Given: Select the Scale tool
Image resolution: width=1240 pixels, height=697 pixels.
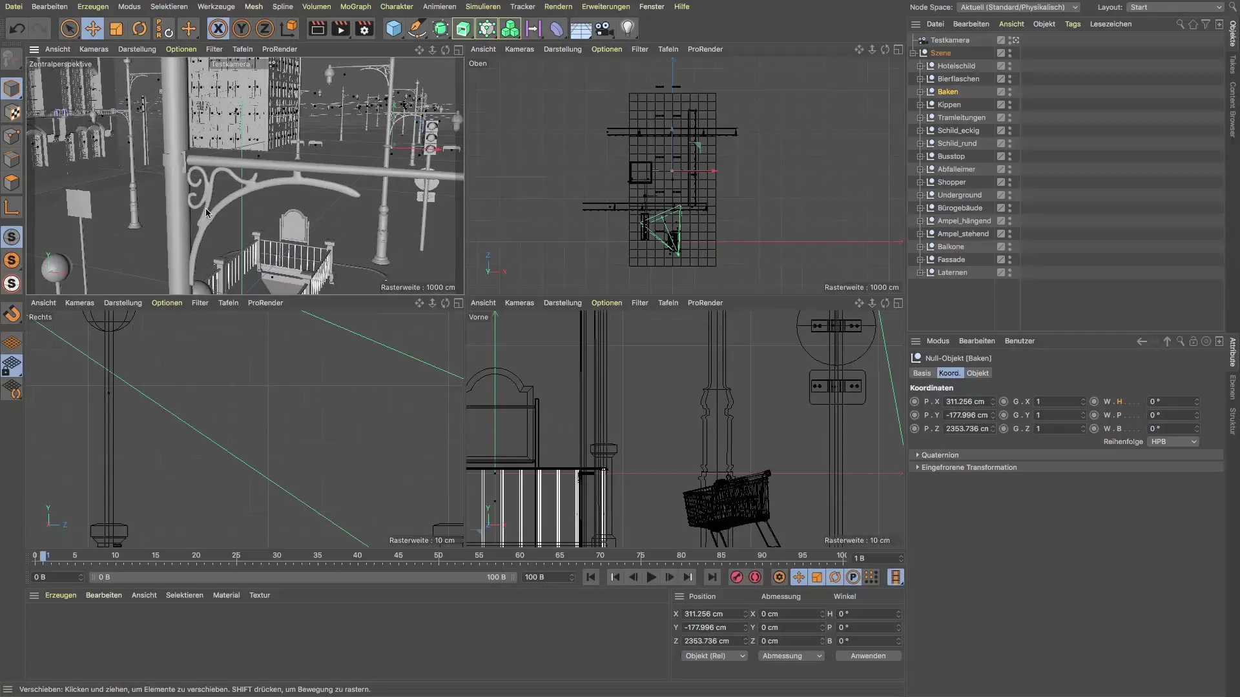Looking at the screenshot, I should click(x=116, y=28).
